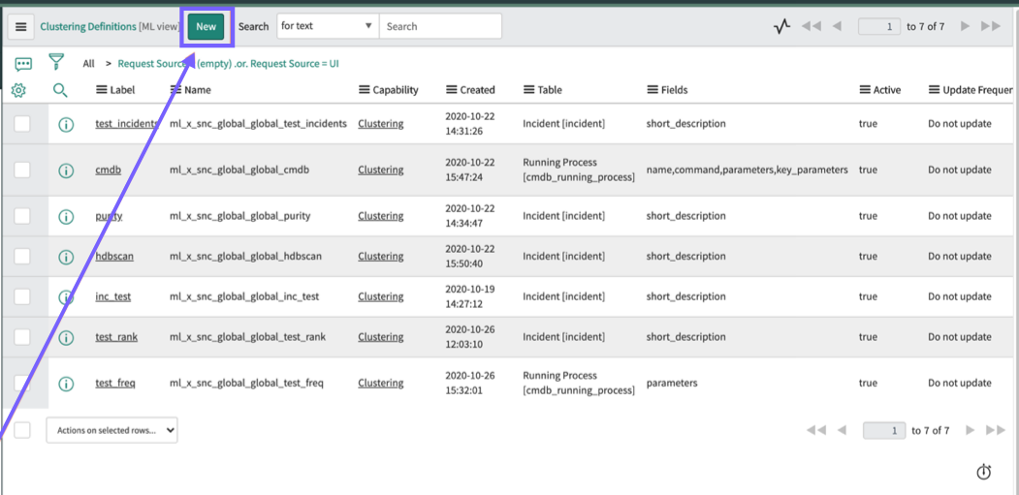Open the test_rank label link
The image size is (1019, 495).
click(116, 336)
